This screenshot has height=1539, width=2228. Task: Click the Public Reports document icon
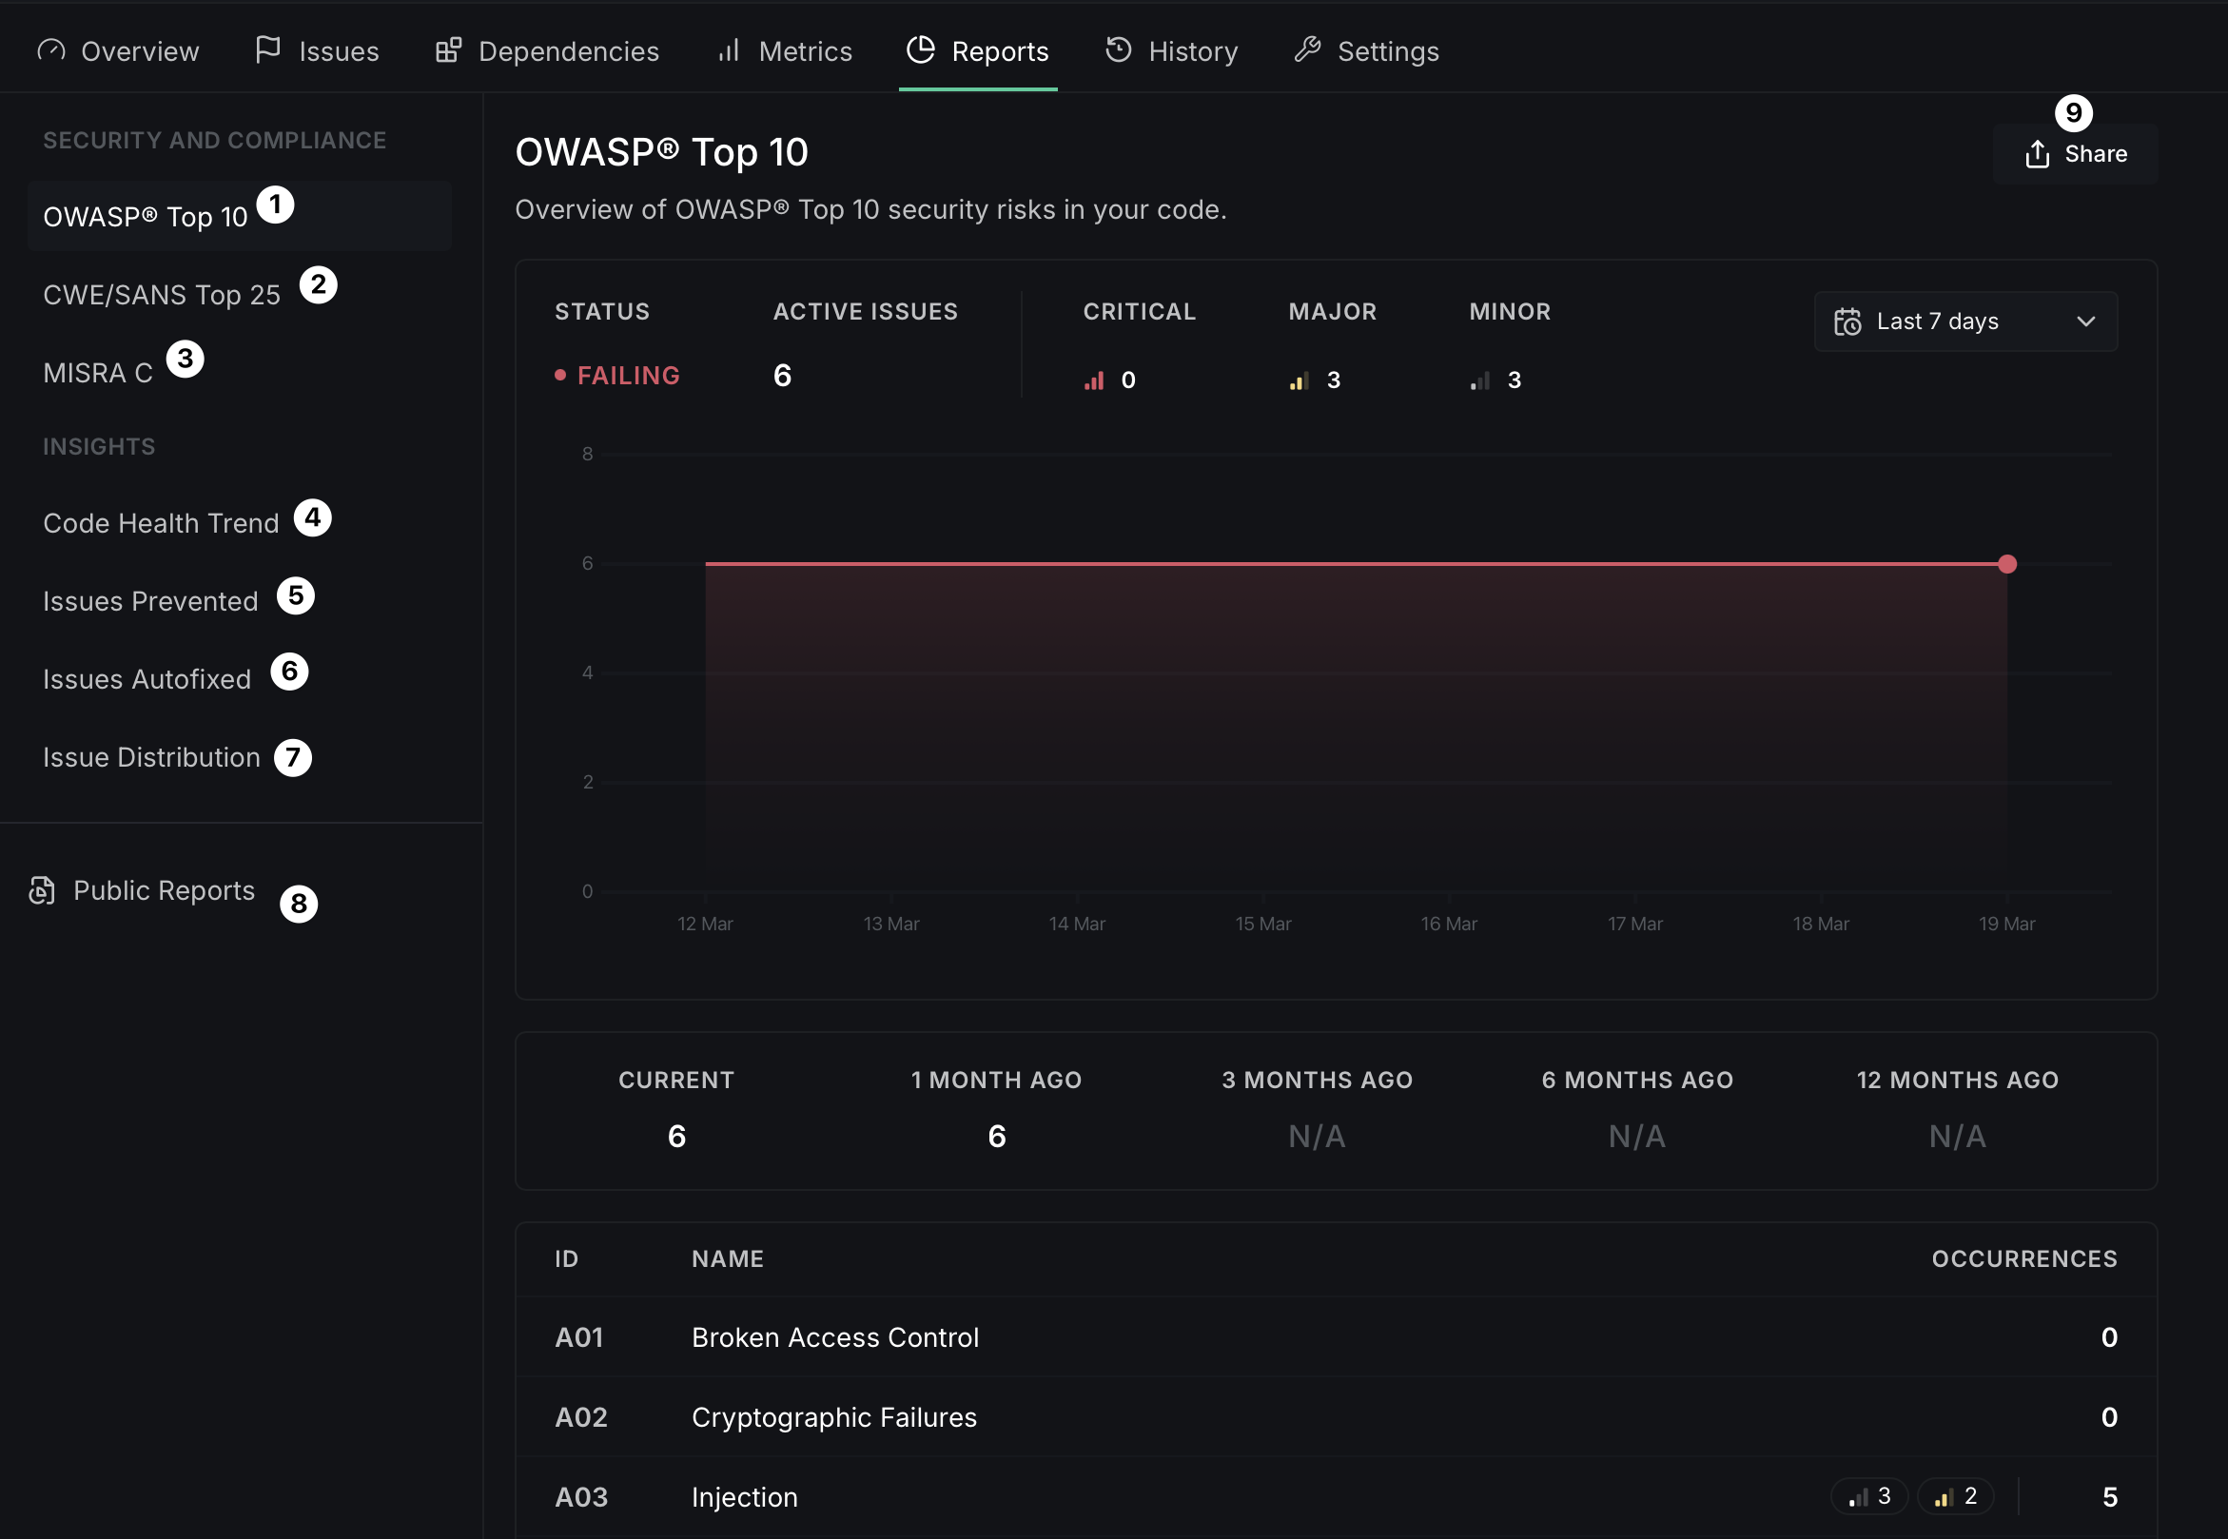click(x=42, y=890)
